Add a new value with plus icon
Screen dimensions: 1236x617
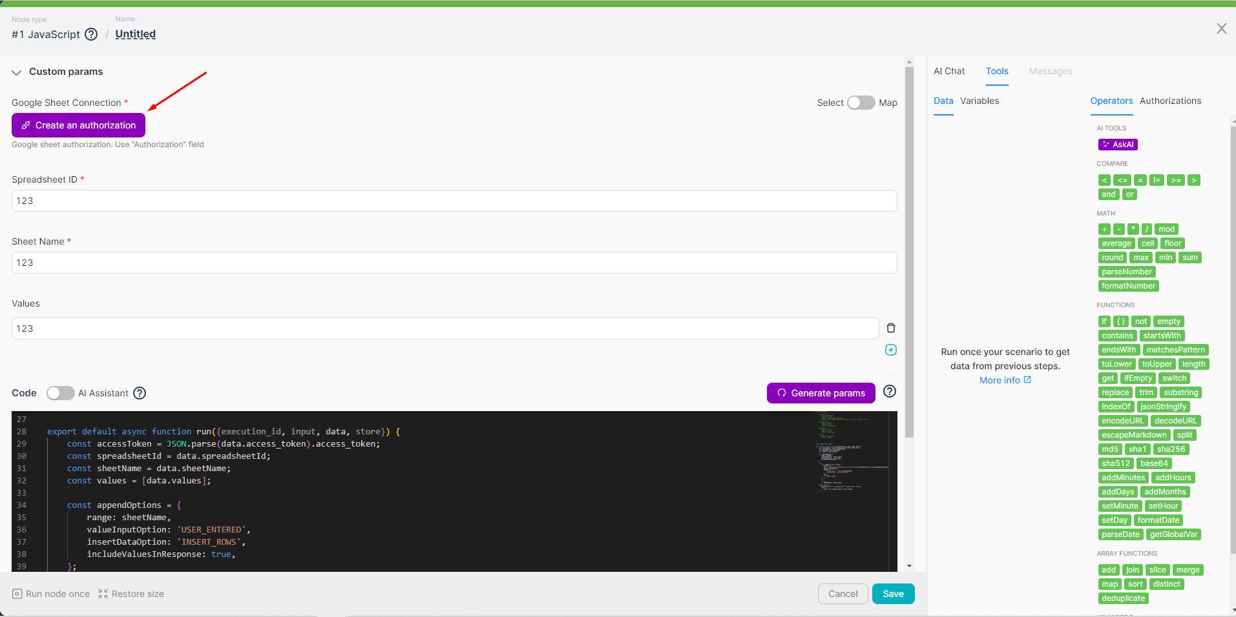(890, 350)
